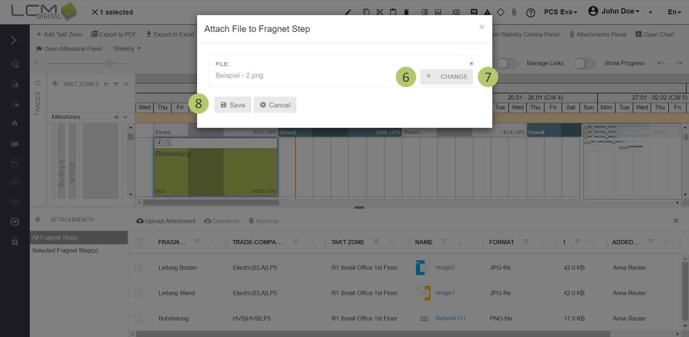Toggle the Show Progress switch
Viewport: 689px width, 337px height.
pos(584,63)
